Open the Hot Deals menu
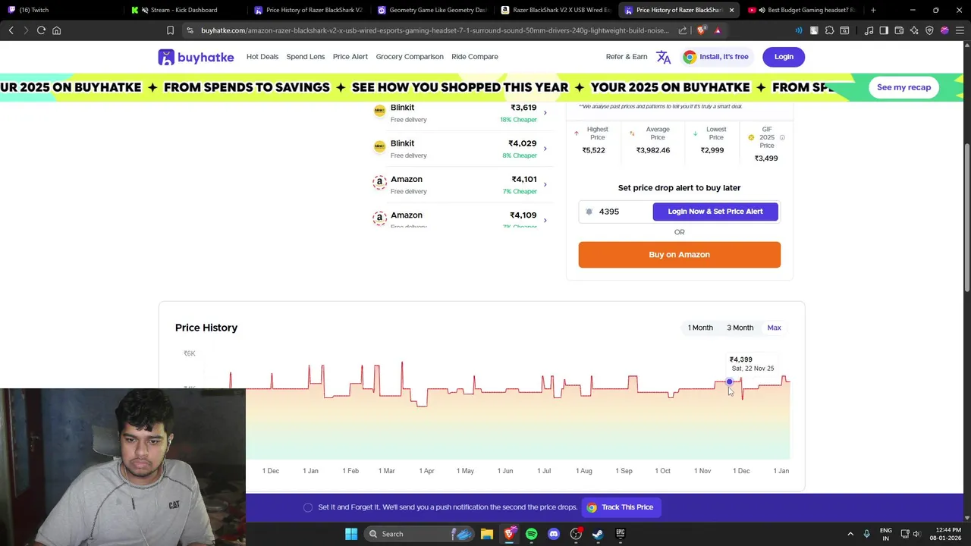The image size is (971, 546). pyautogui.click(x=262, y=57)
